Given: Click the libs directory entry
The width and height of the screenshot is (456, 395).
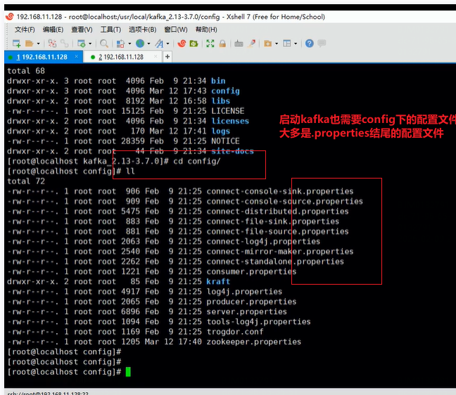Looking at the screenshot, I should pyautogui.click(x=220, y=101).
